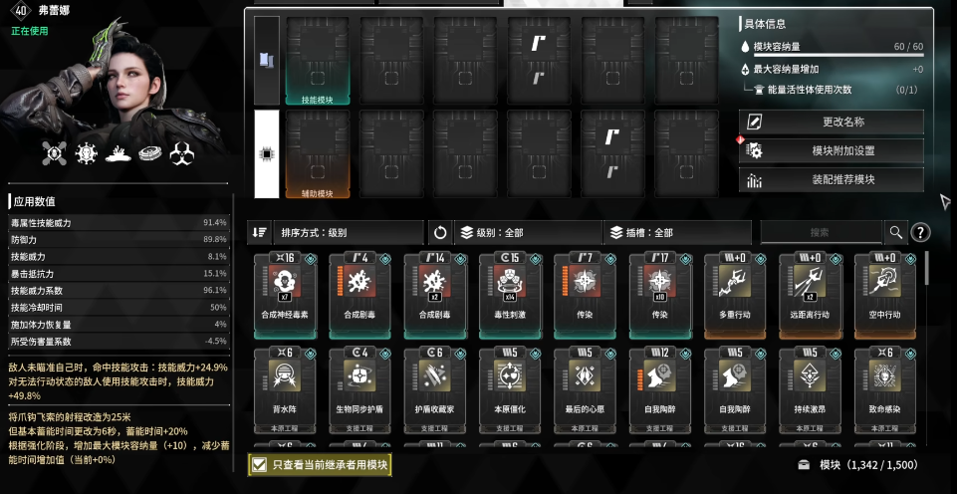Open the 排序方式：级别 sort dropdown

(x=349, y=233)
